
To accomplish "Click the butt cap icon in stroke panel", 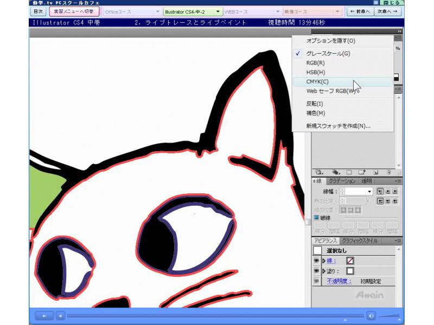I will coord(380,191).
